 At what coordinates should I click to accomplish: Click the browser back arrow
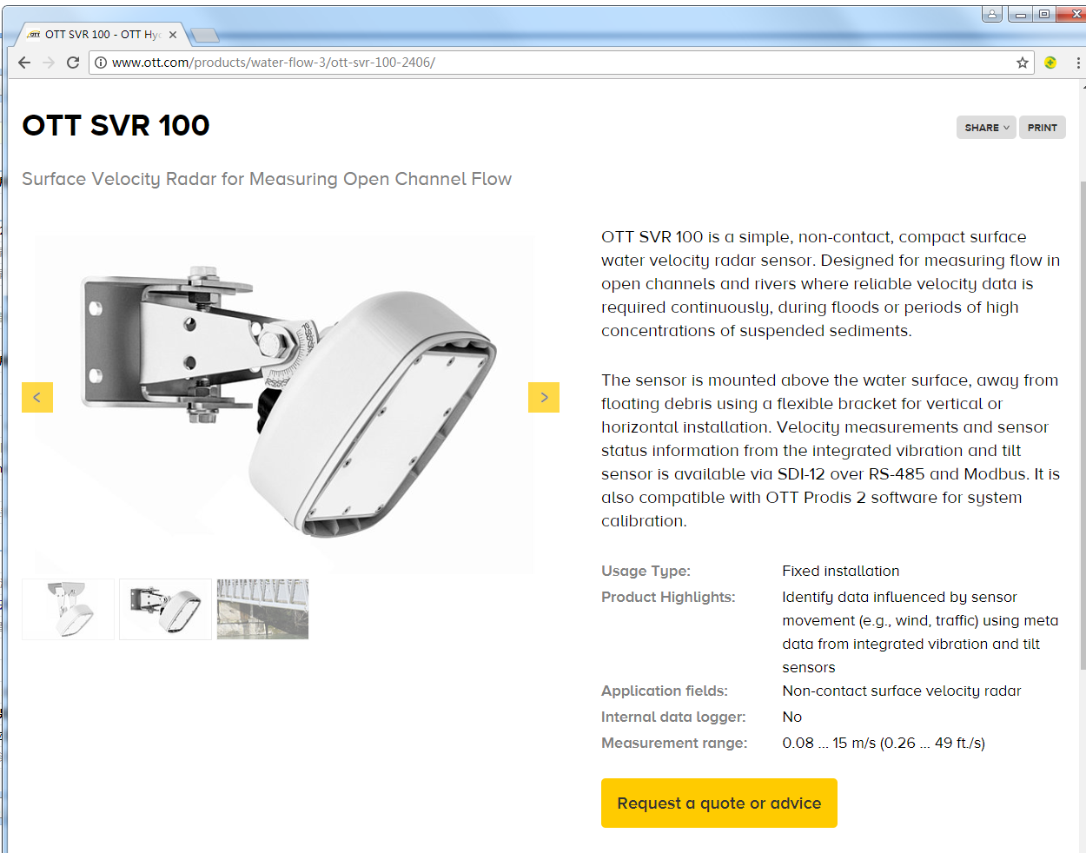click(x=24, y=63)
